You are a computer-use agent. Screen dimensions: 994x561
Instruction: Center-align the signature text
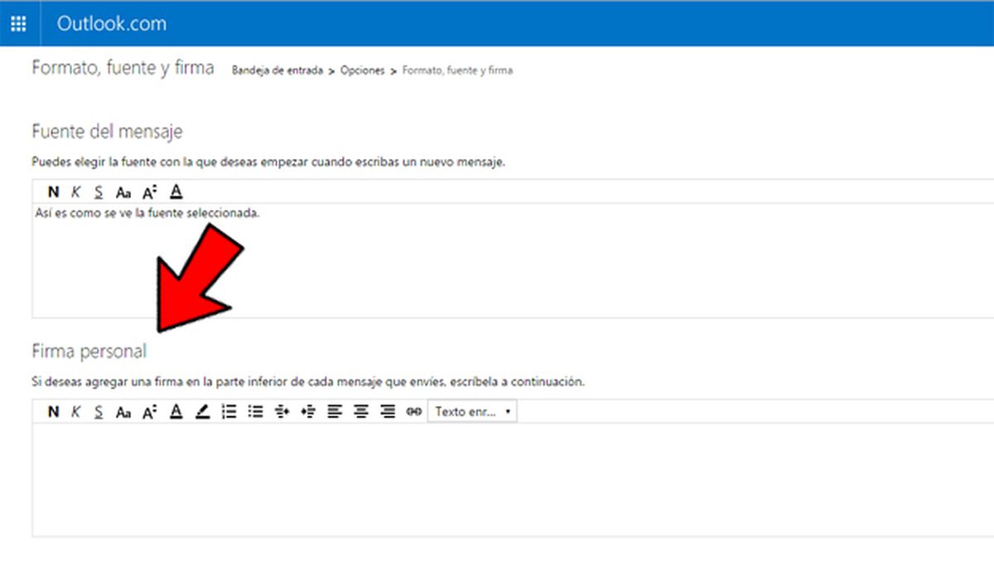(360, 411)
